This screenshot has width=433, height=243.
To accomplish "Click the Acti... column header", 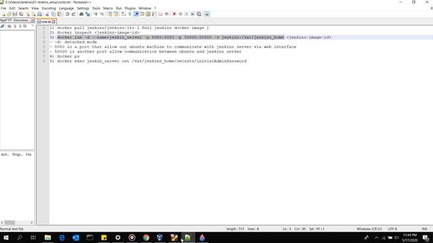I will pos(5,155).
